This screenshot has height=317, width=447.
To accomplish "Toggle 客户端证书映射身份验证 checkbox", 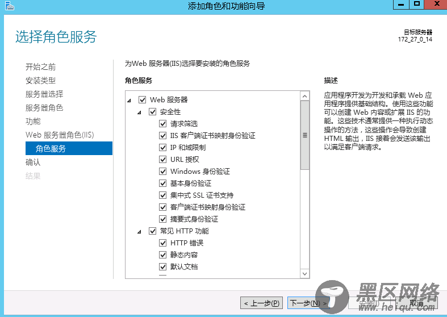I will (x=163, y=207).
